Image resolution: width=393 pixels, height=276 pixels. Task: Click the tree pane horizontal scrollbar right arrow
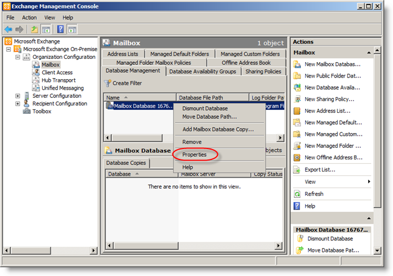94,250
